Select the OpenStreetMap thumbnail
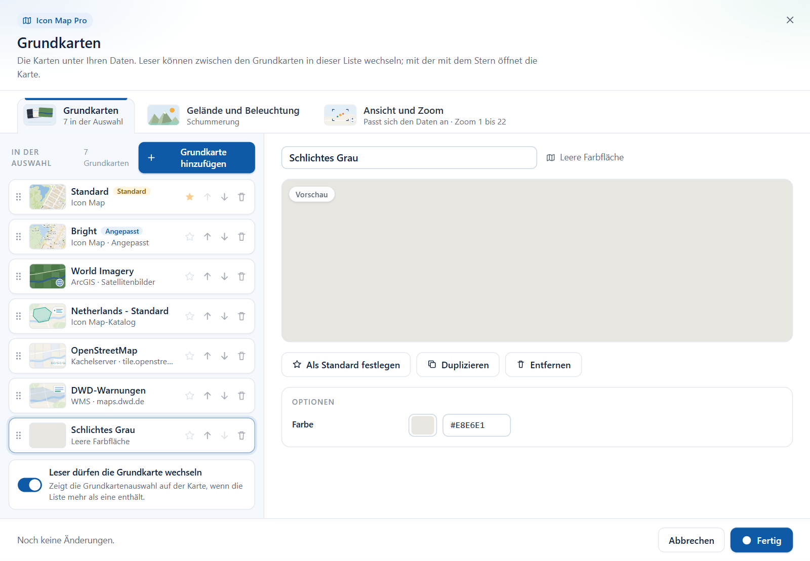The width and height of the screenshot is (810, 561). click(x=48, y=356)
